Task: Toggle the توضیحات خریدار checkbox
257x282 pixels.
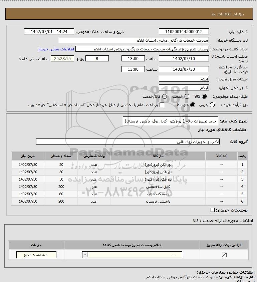Action: coord(212,210)
